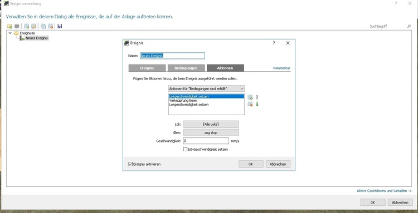
Task: Switch to the Bedingungen tab
Action: click(186, 68)
